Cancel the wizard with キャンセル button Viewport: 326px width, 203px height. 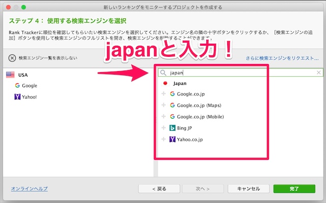tap(249, 189)
